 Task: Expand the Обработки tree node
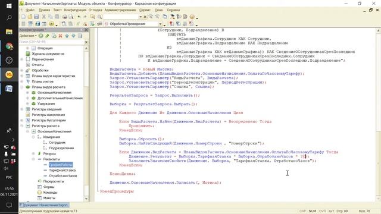[21, 70]
